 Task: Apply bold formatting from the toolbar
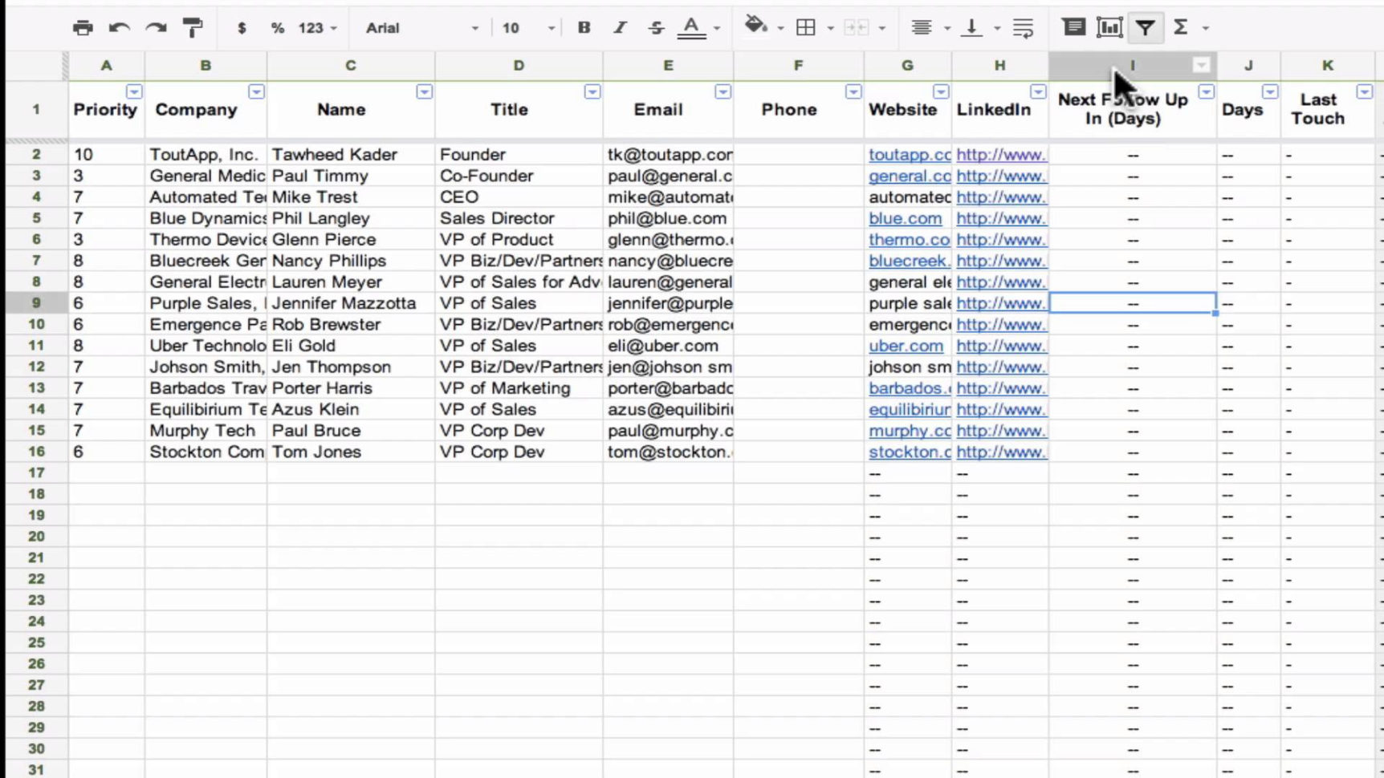[584, 27]
